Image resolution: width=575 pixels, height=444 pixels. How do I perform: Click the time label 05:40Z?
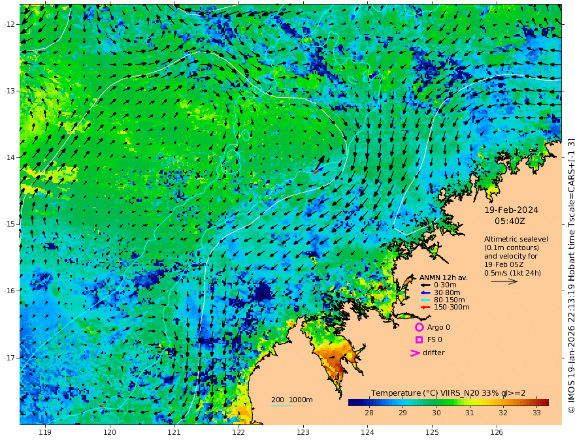[510, 221]
